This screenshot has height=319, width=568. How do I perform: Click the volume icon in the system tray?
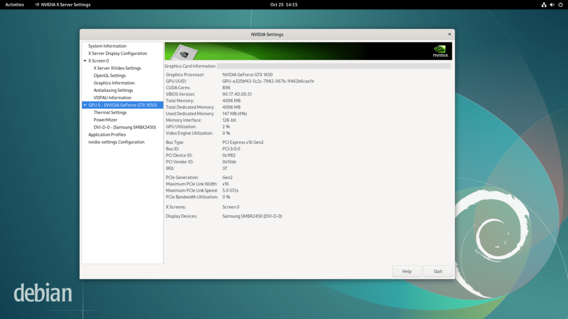point(551,4)
